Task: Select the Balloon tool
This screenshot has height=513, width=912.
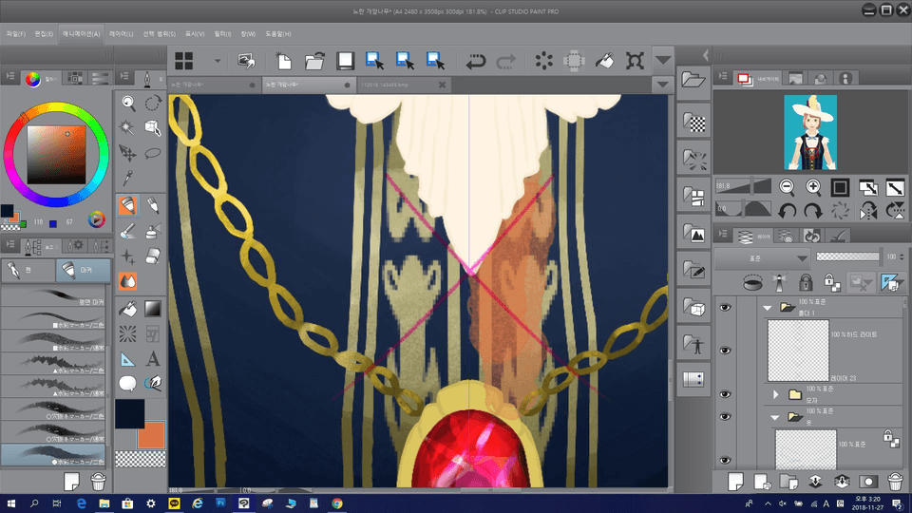Action: tap(128, 383)
